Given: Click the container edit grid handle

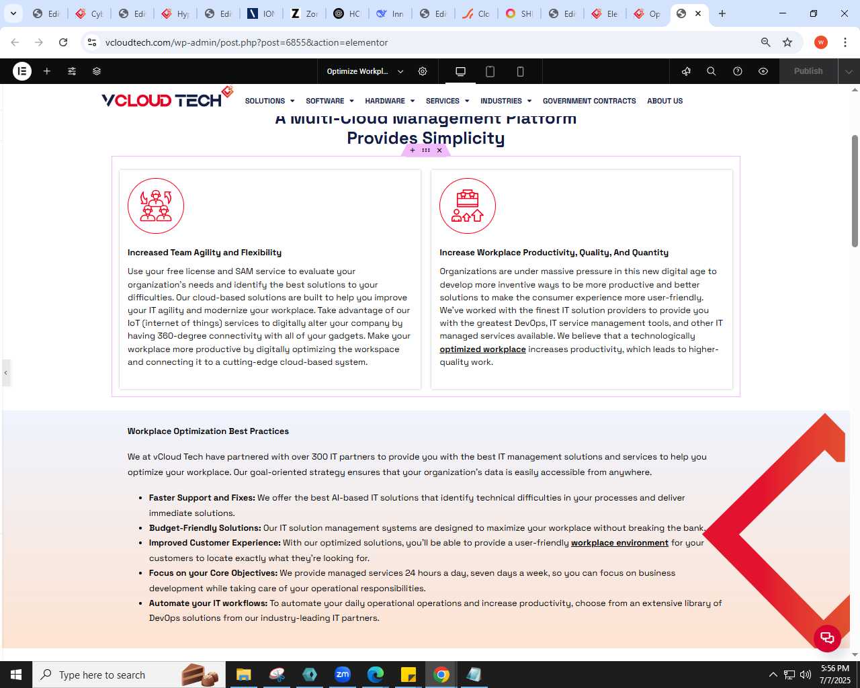Looking at the screenshot, I should (x=426, y=150).
